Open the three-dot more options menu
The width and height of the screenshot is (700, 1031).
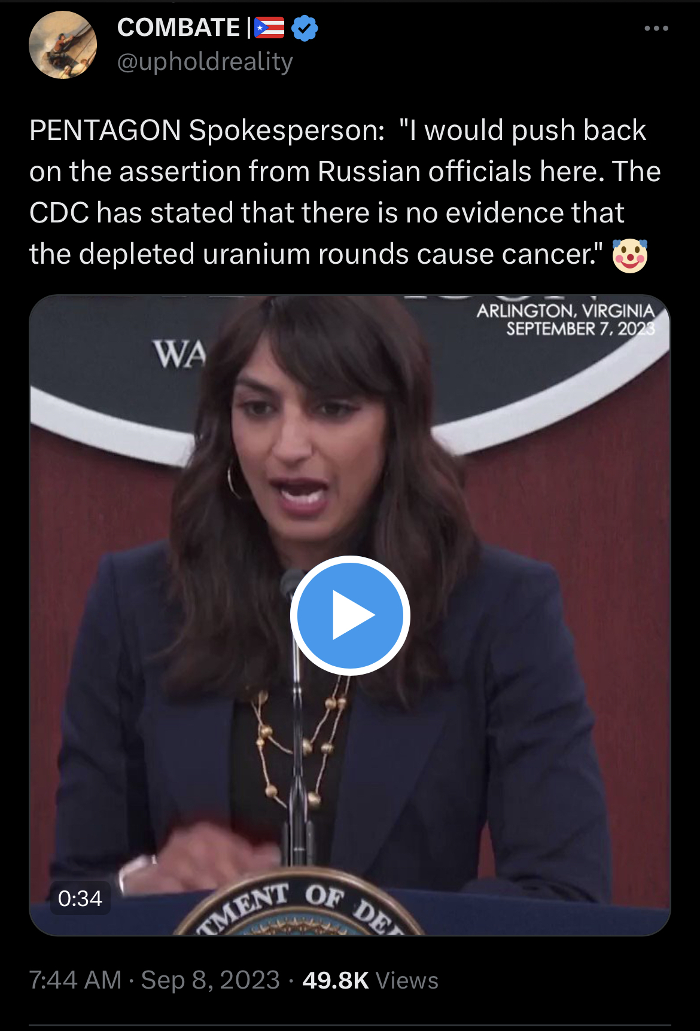(x=656, y=28)
